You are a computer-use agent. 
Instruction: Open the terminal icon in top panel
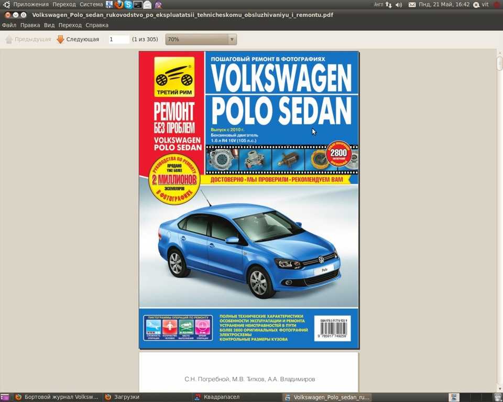tap(138, 5)
